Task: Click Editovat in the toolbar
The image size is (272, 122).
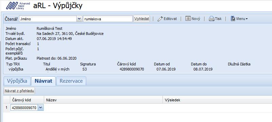Action: (x=167, y=19)
